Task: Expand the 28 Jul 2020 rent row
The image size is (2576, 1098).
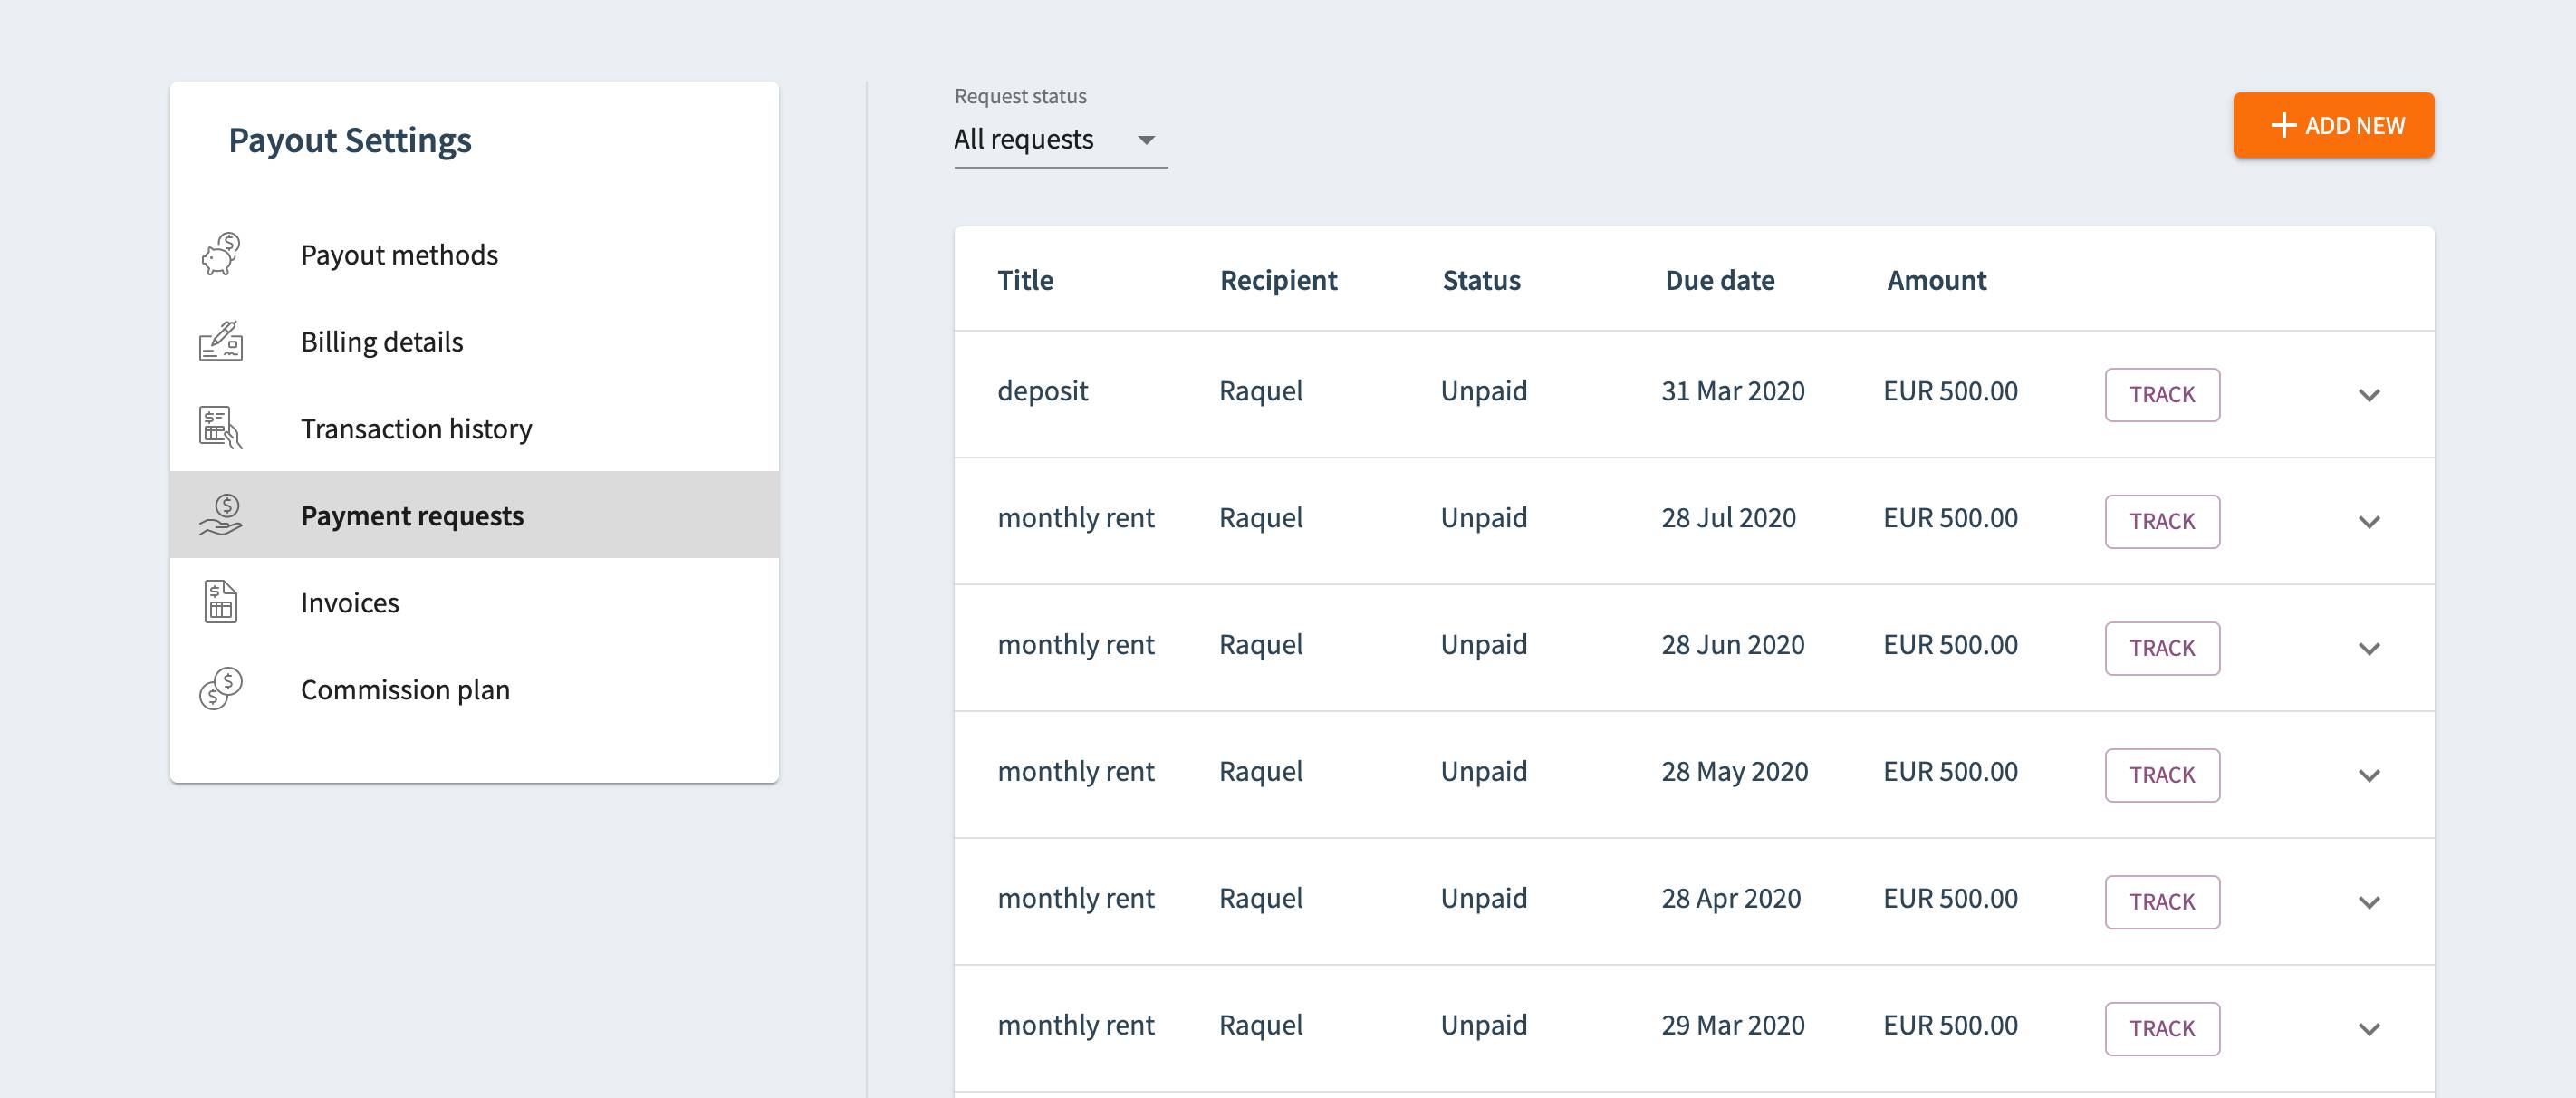Action: (x=2368, y=522)
